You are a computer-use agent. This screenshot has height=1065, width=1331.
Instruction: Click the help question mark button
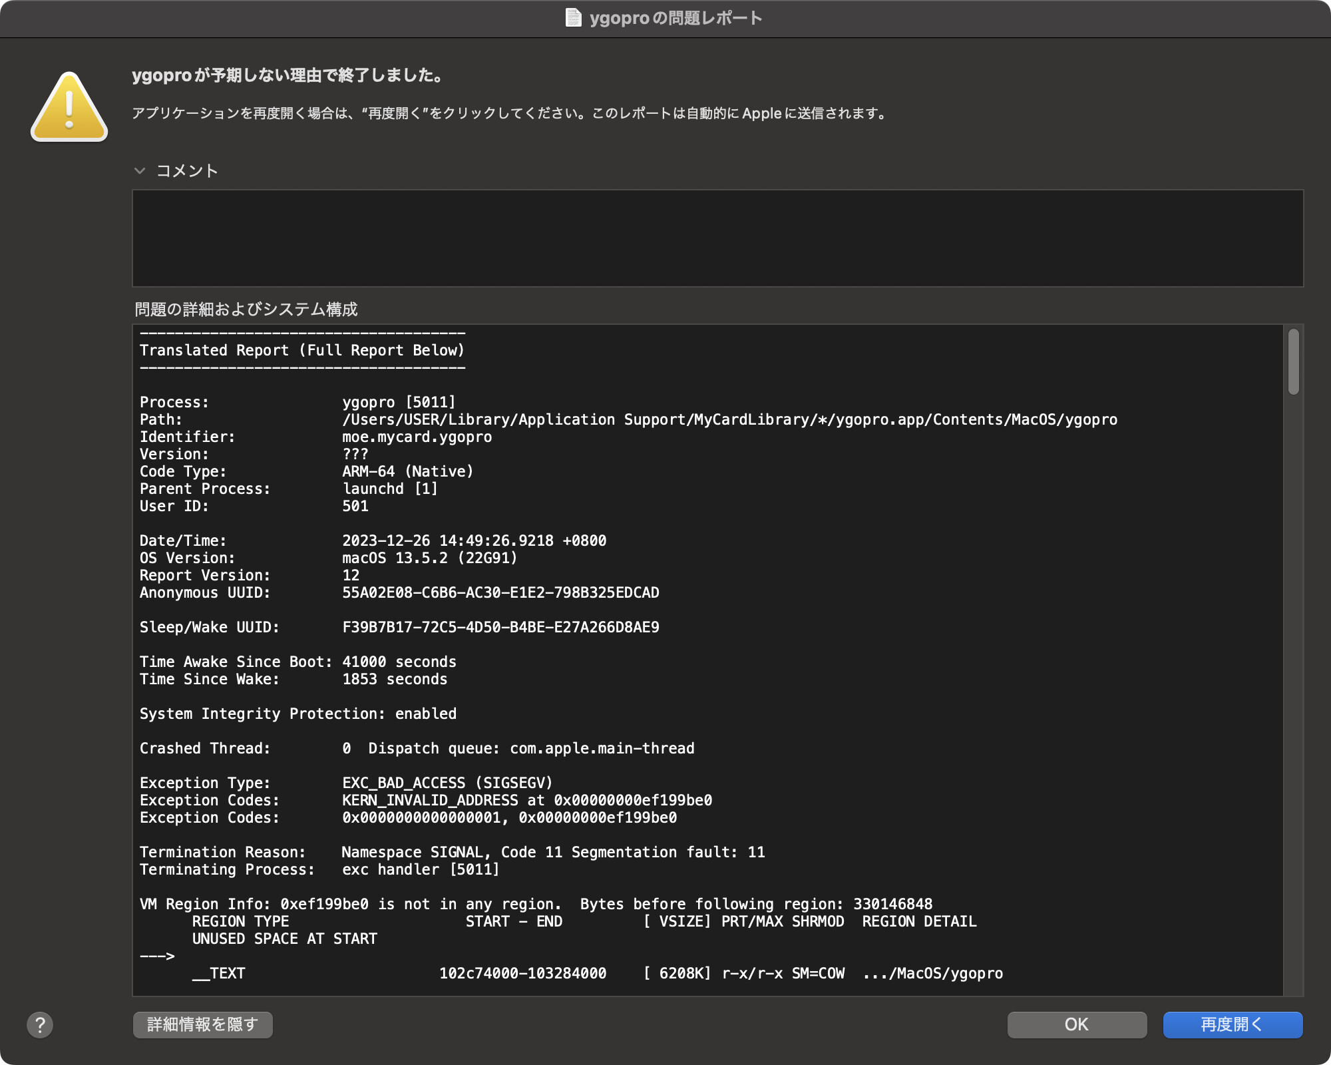click(x=40, y=1024)
